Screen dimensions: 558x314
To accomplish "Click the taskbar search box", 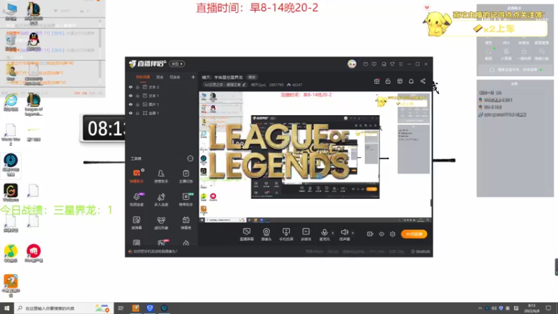I will click(x=64, y=308).
